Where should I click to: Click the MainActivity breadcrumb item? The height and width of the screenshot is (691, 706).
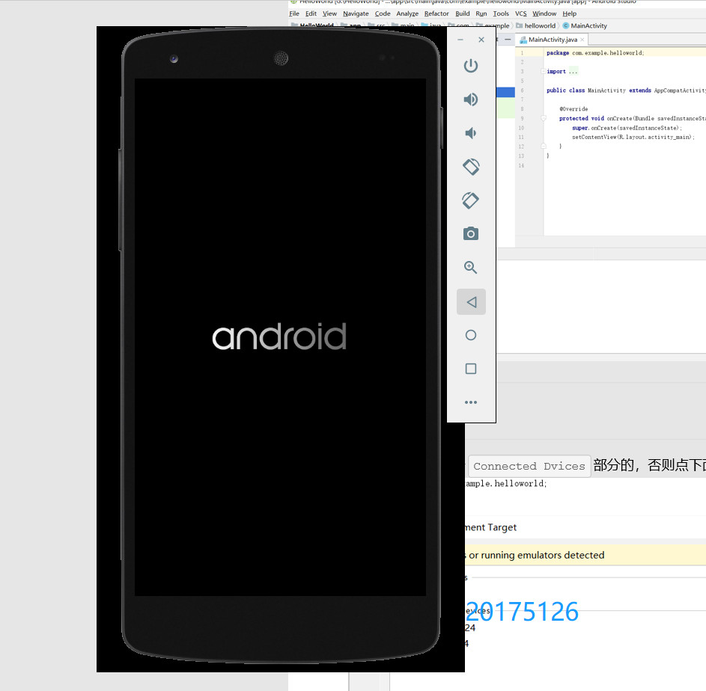tap(585, 25)
